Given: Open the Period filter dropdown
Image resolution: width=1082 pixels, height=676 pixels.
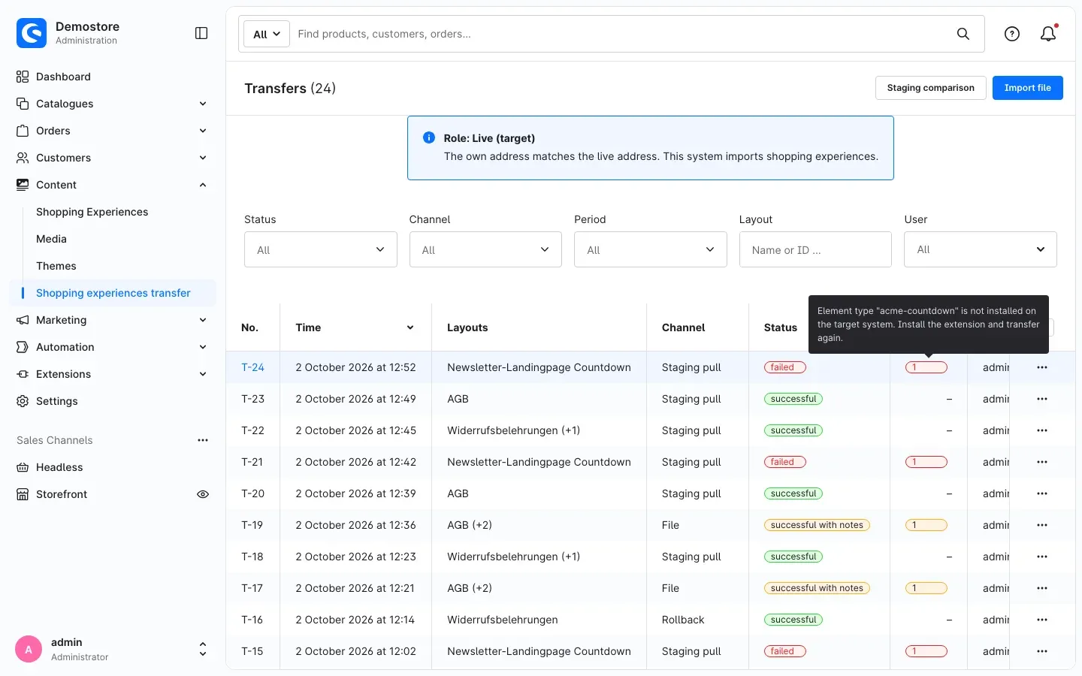Looking at the screenshot, I should [x=651, y=249].
